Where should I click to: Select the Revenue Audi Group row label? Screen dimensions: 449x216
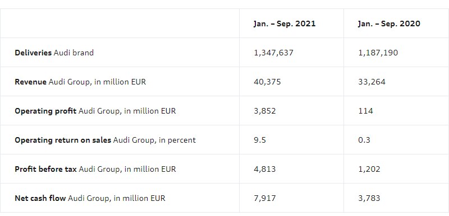80,82
